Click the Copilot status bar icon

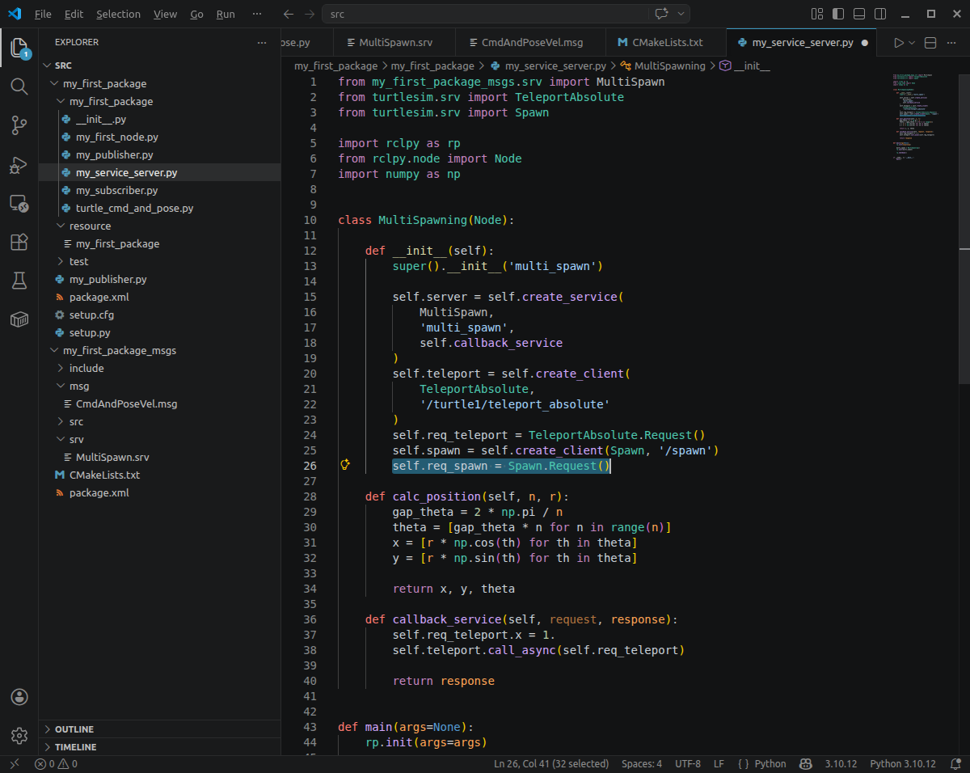coord(805,763)
